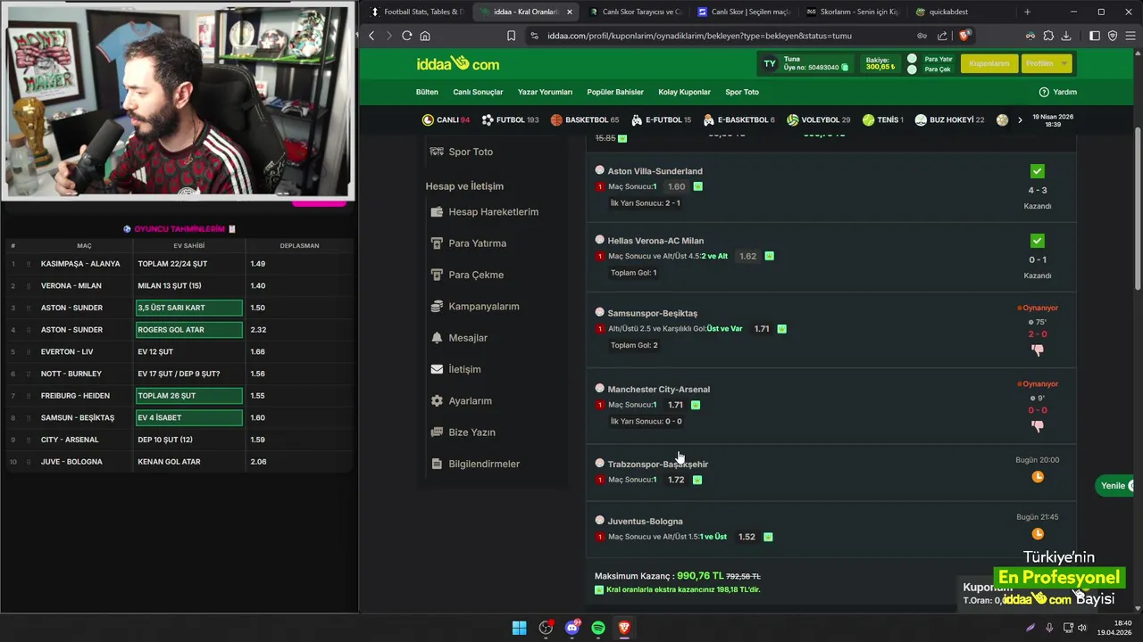
Task: Select FUTBOL 193 sport filter
Action: click(510, 119)
